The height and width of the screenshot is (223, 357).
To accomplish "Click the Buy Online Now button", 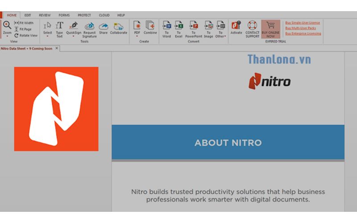I will coord(270,29).
